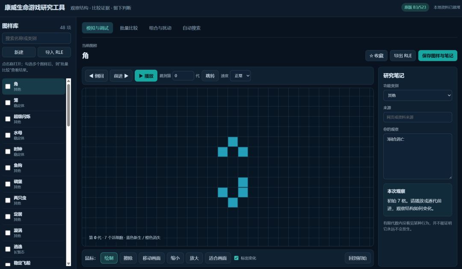
Task: Open the 速度 speed dropdown
Action: [240, 76]
